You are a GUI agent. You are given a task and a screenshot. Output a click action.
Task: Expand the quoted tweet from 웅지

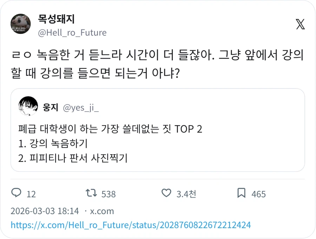[x=158, y=131]
